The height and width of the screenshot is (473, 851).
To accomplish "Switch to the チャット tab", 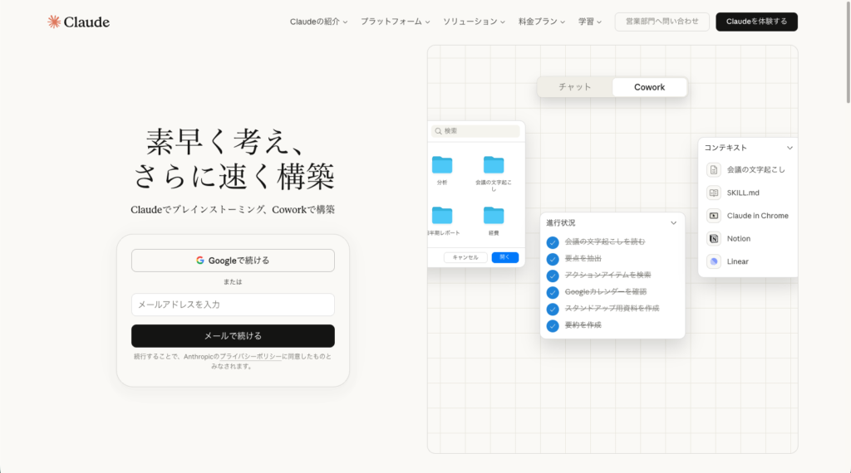I will 574,87.
